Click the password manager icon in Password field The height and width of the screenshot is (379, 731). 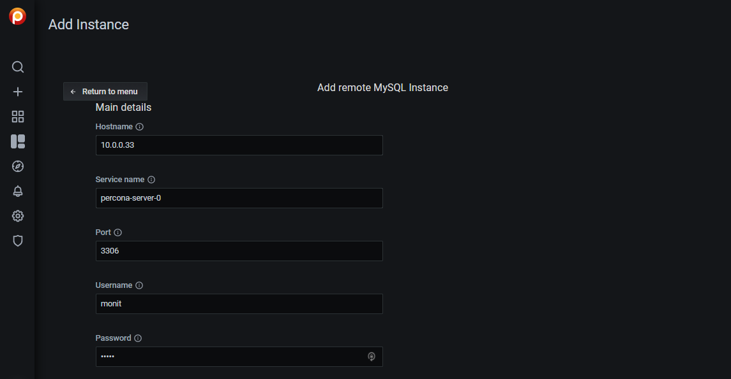pyautogui.click(x=372, y=357)
